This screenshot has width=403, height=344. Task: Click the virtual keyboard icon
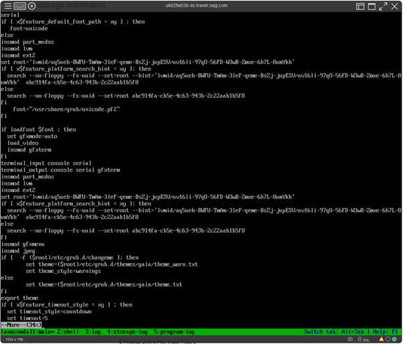19,6
